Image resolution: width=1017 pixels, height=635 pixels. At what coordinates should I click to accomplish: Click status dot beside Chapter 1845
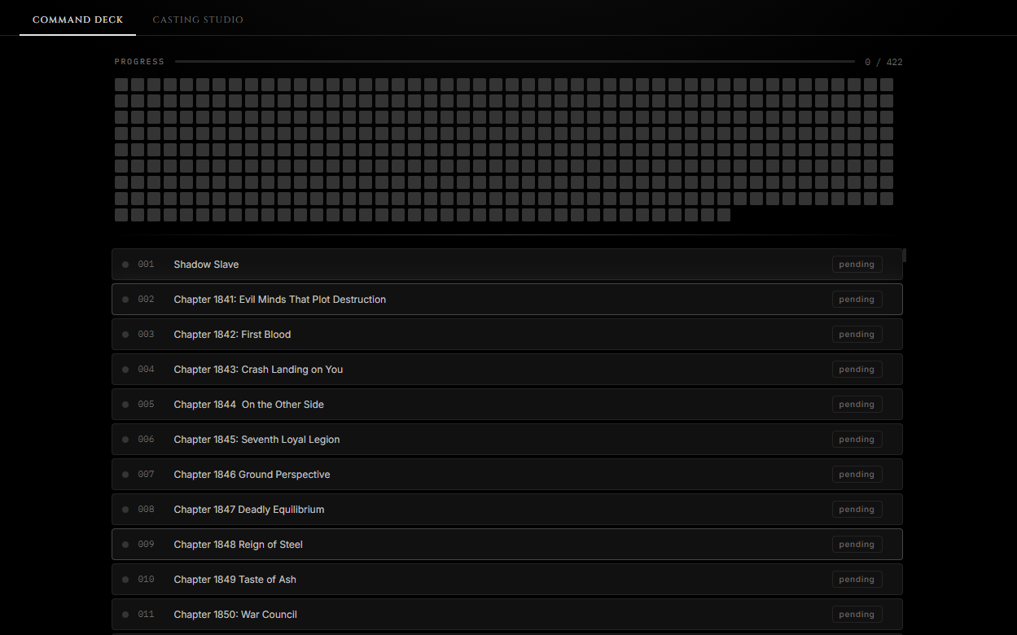pos(125,440)
